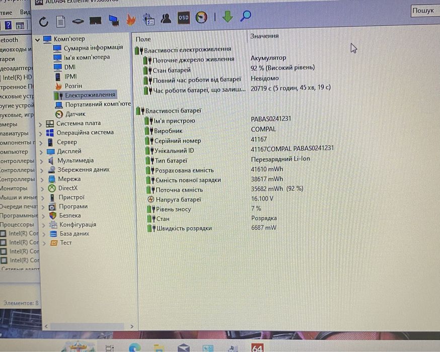Image resolution: width=440 pixels, height=352 pixels.
Task: Select Мониторы in the background Device Manager
Action: [x=14, y=189]
